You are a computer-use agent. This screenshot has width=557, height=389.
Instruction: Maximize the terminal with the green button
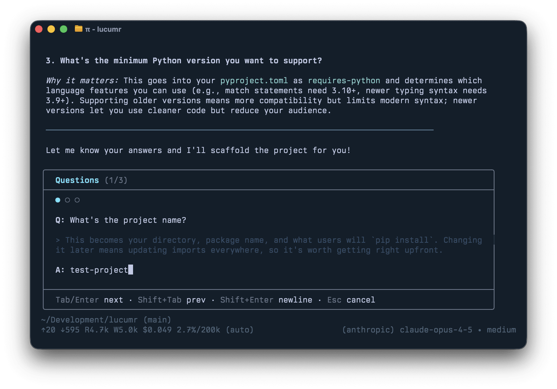pos(63,29)
